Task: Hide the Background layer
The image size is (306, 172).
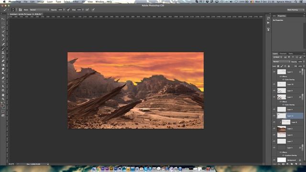Action: pyautogui.click(x=274, y=160)
